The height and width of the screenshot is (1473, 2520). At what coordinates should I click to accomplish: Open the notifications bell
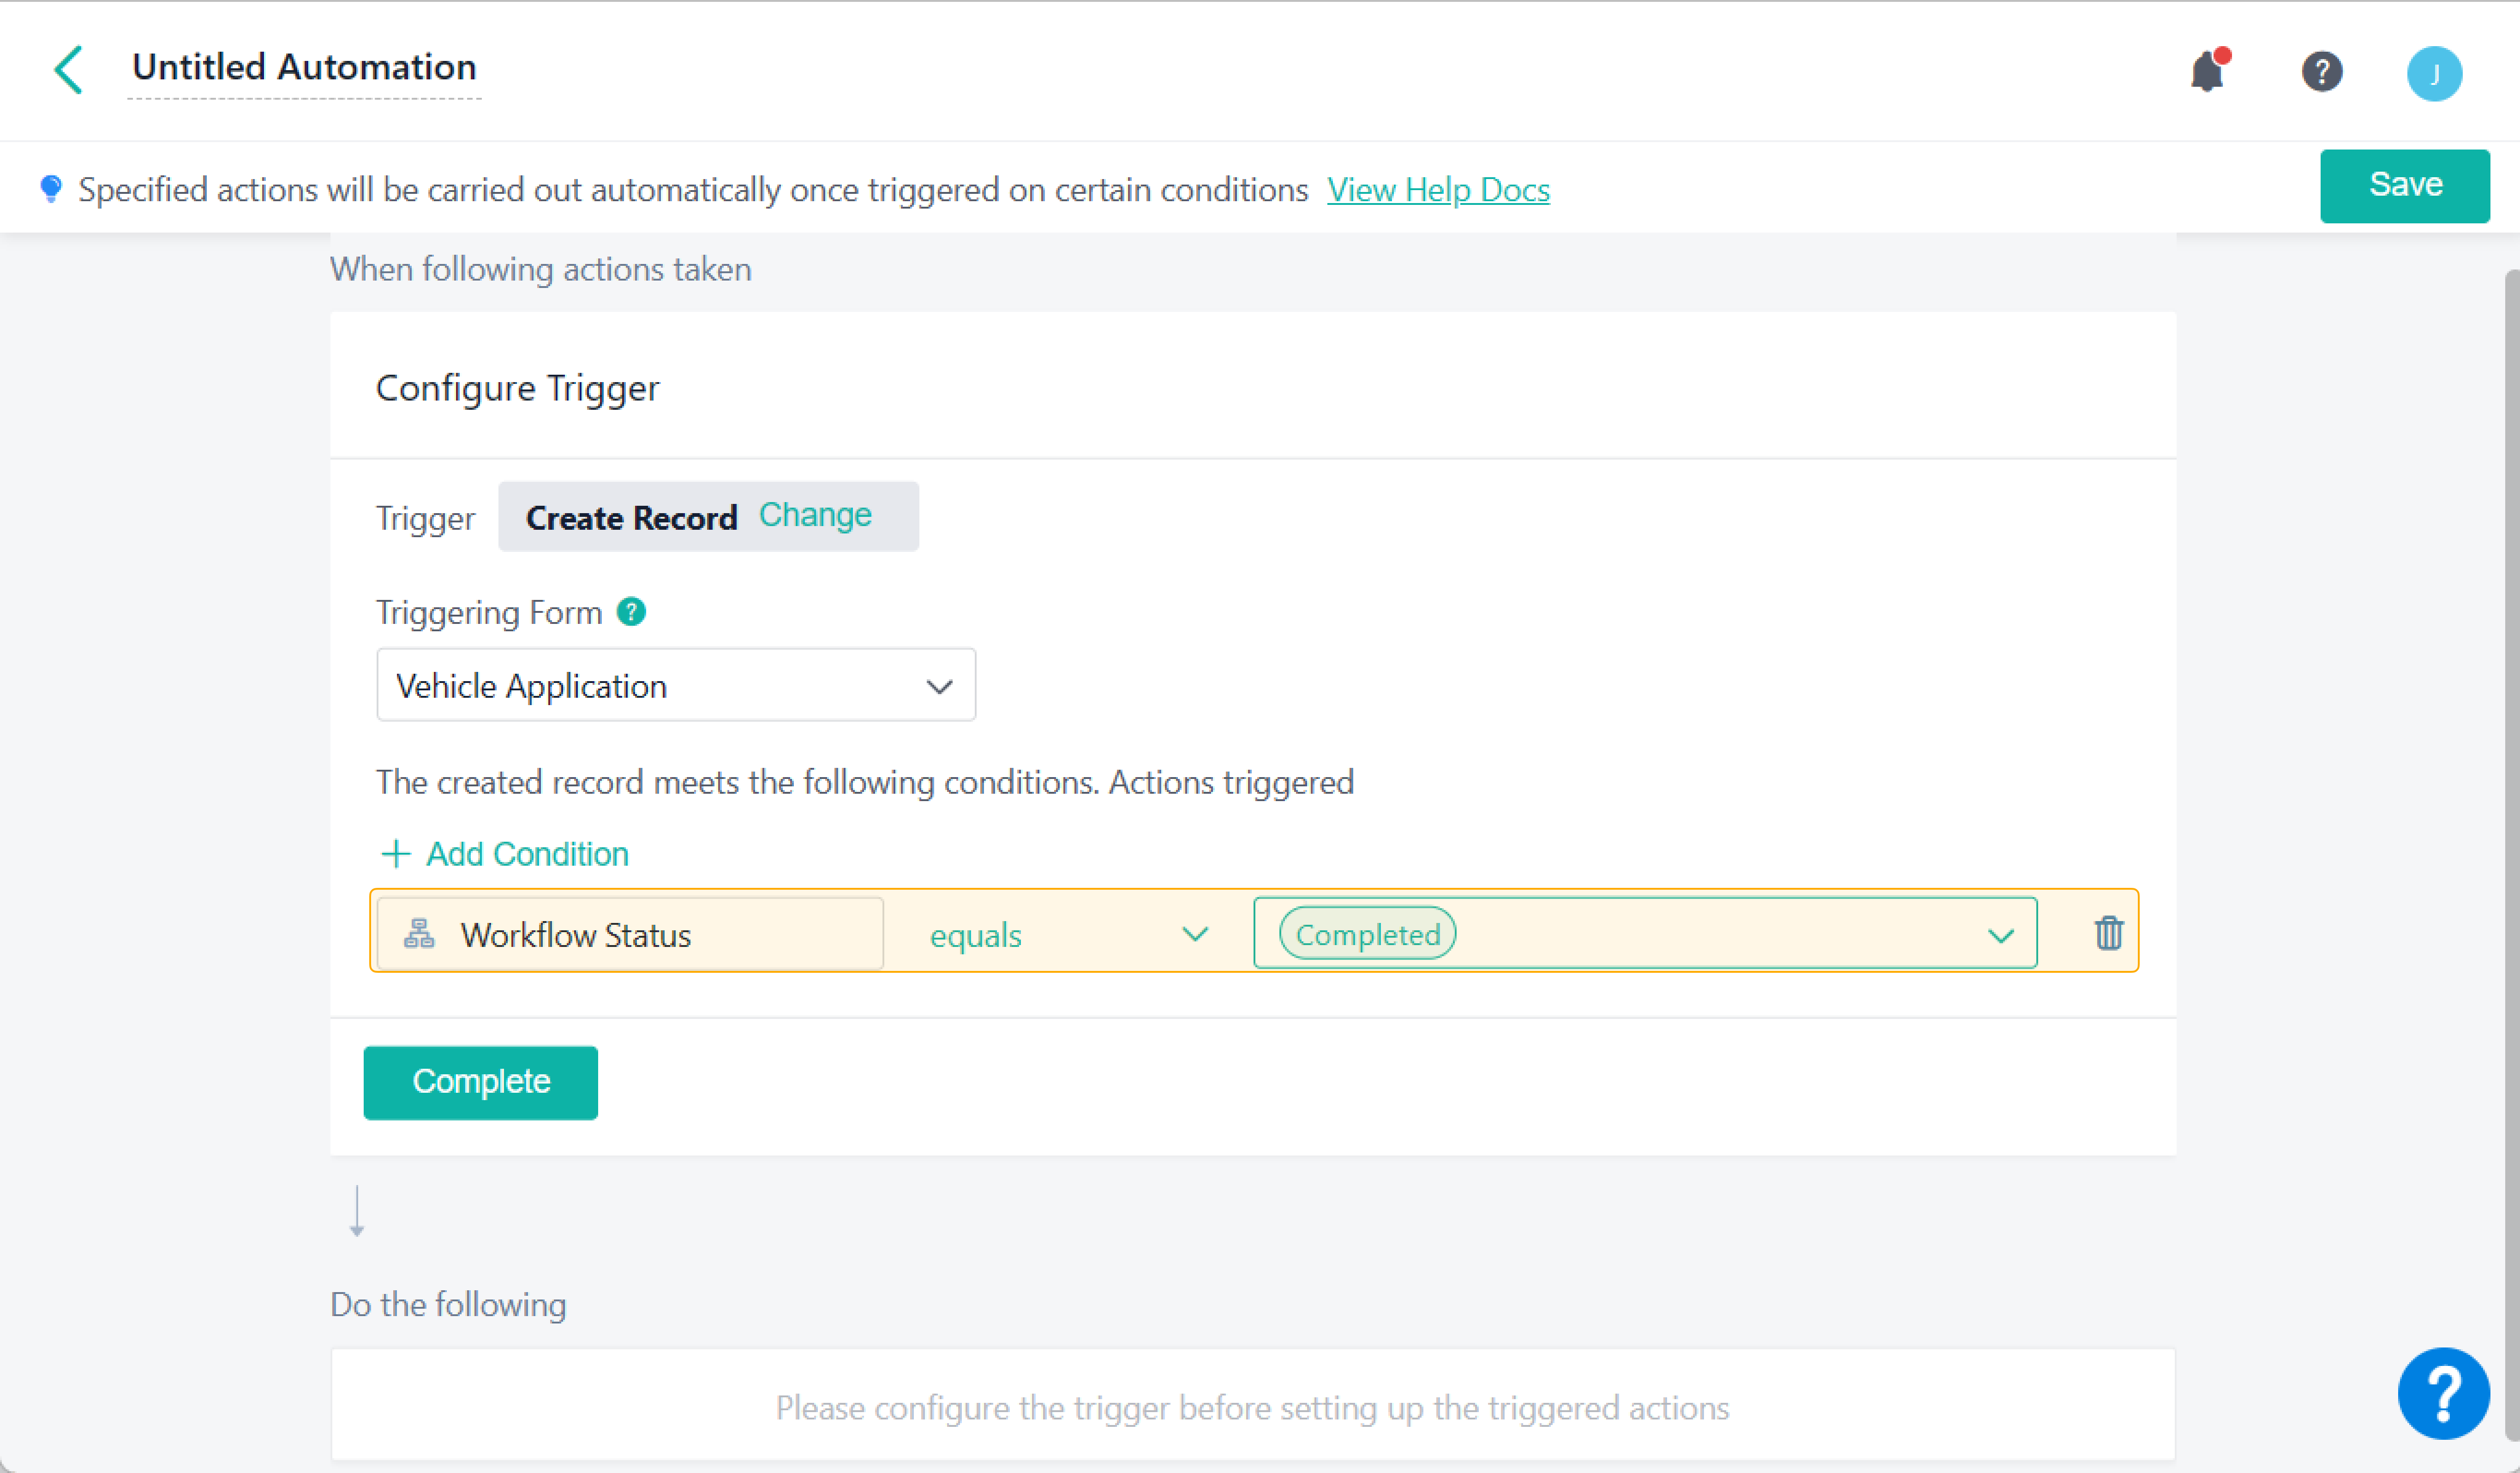pyautogui.click(x=2207, y=72)
